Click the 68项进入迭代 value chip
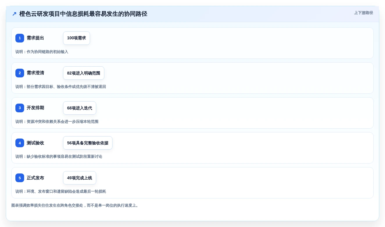 [x=80, y=108]
